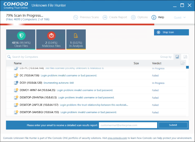
Task: Click the red bug Malicious Files icon
Action: [51, 36]
